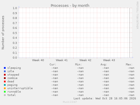The height and width of the screenshot is (105, 140).
Task: Click the Max value for dead
Action: [x=131, y=82]
